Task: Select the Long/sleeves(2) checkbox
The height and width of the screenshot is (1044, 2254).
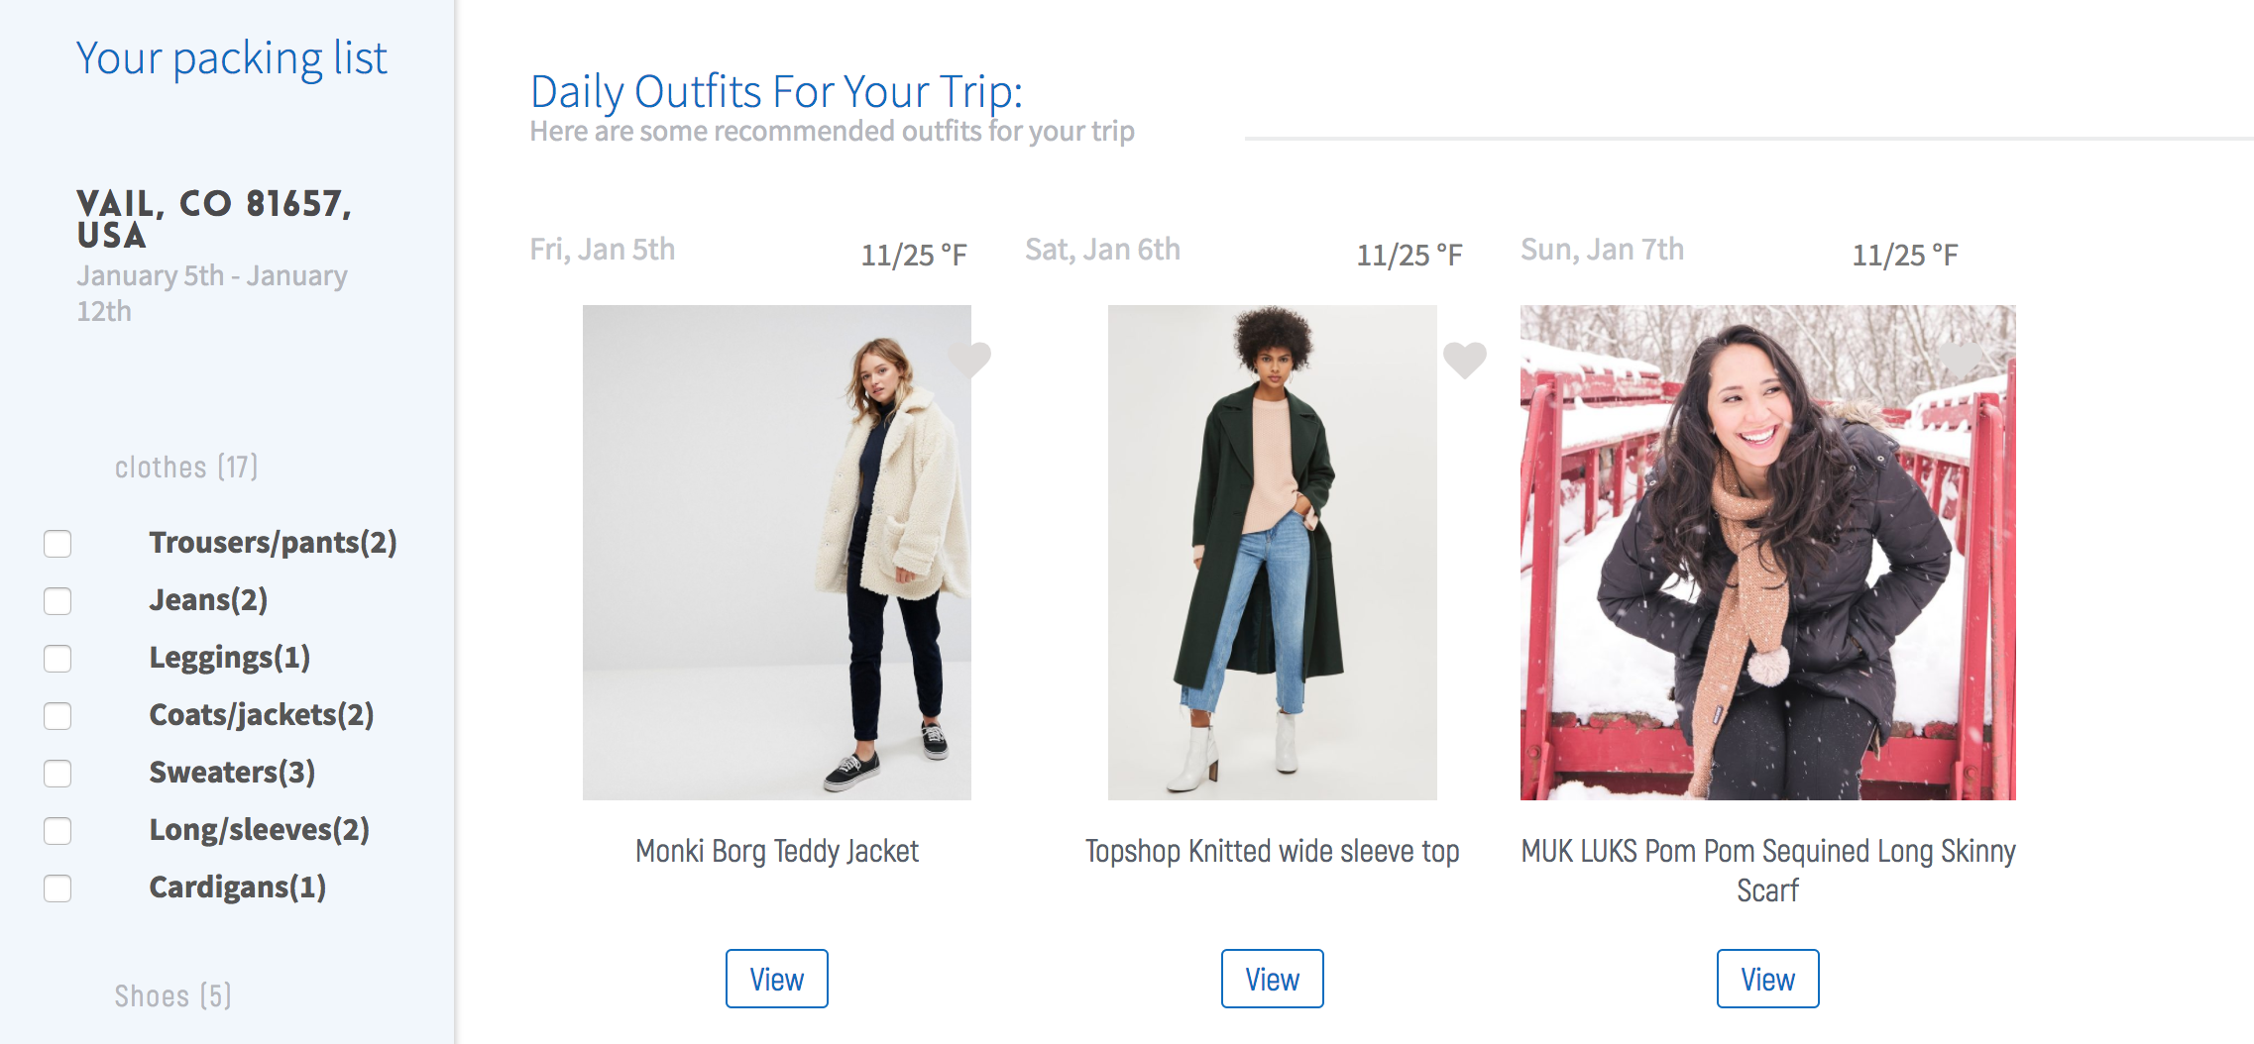Action: coord(57,831)
